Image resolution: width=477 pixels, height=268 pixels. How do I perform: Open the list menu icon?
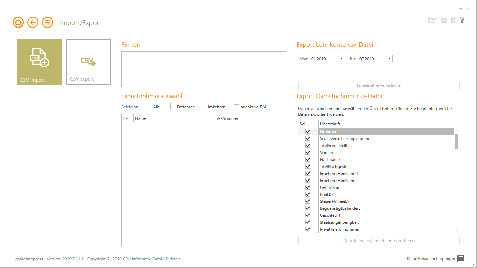pos(47,23)
